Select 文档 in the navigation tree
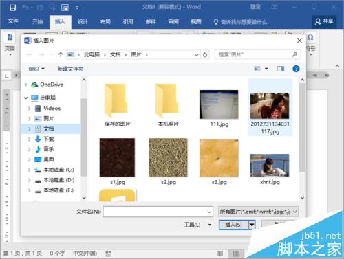The height and width of the screenshot is (259, 344). [49, 128]
